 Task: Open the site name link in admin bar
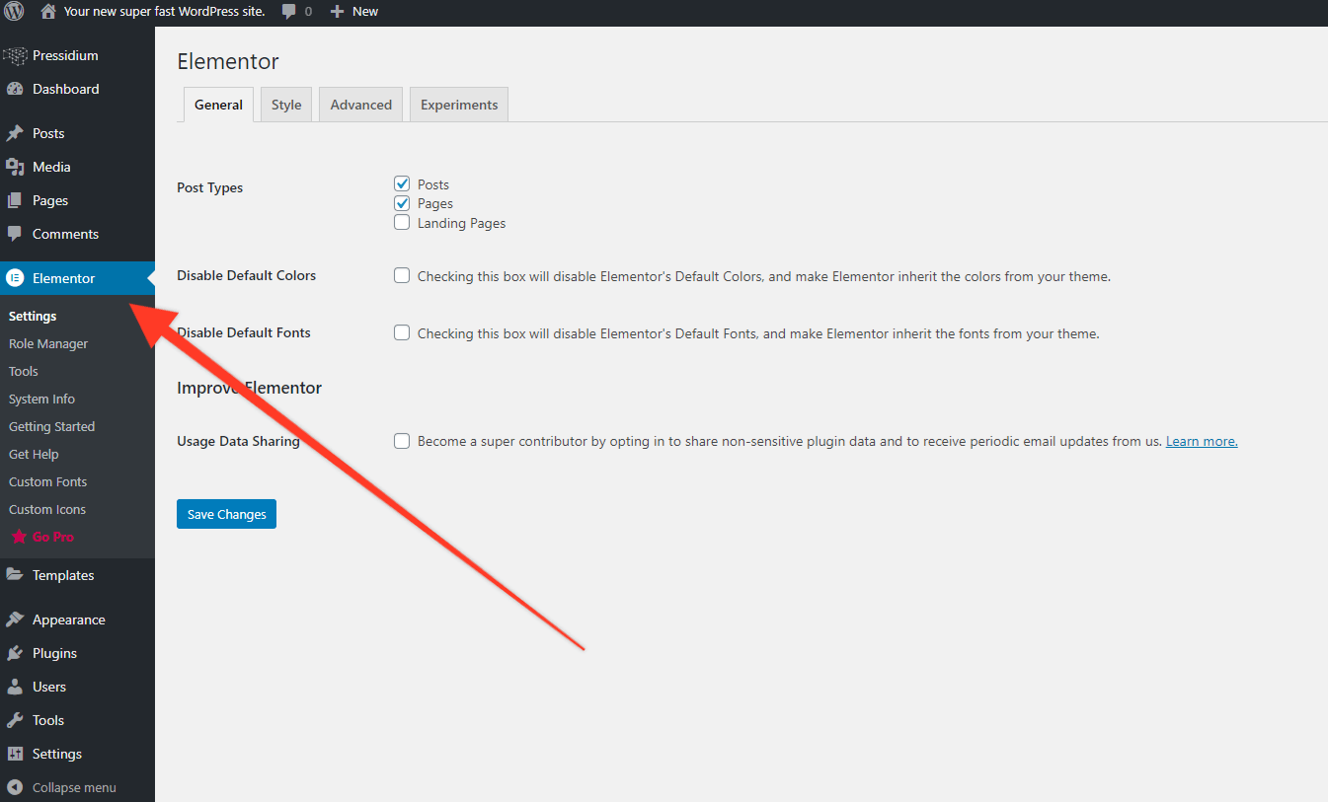164,12
